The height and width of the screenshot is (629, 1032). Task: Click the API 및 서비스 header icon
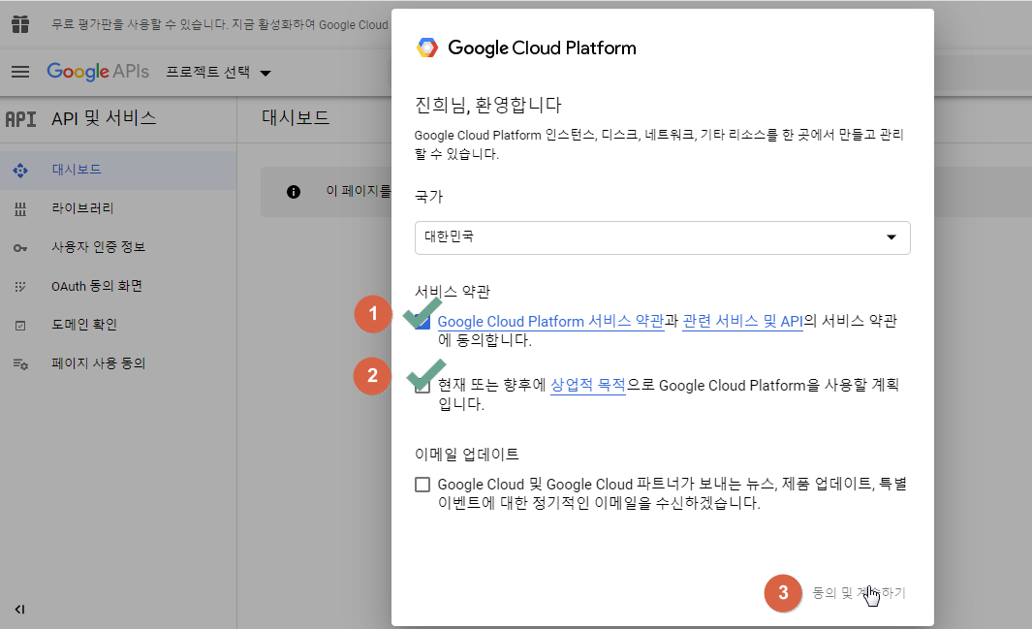(x=21, y=119)
